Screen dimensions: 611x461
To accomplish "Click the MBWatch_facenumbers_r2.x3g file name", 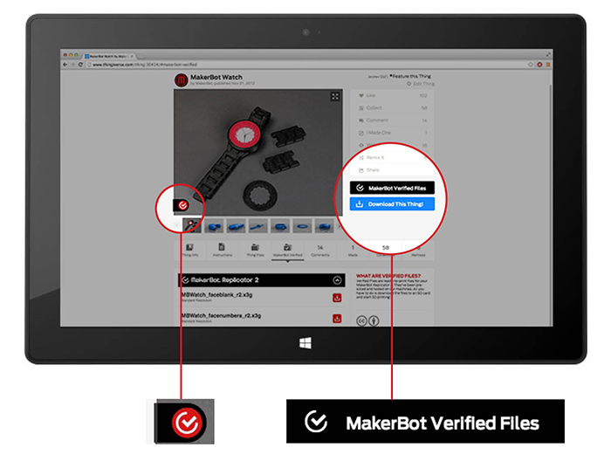I will (x=222, y=316).
